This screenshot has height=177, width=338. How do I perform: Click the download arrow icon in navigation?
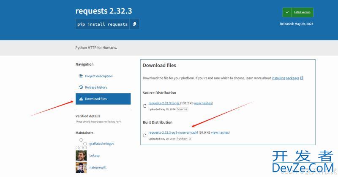[x=81, y=99]
